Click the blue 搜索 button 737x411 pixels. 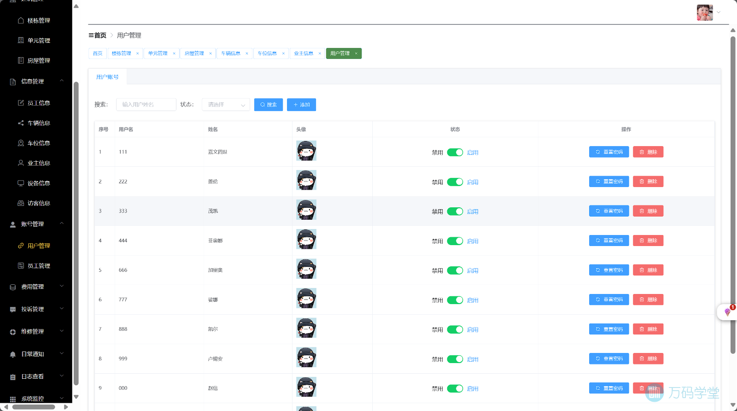269,105
